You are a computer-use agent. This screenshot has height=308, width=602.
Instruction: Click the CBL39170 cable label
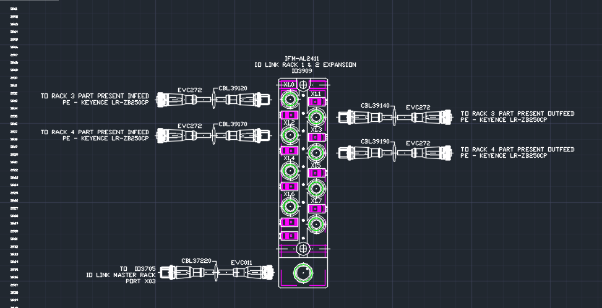click(233, 124)
